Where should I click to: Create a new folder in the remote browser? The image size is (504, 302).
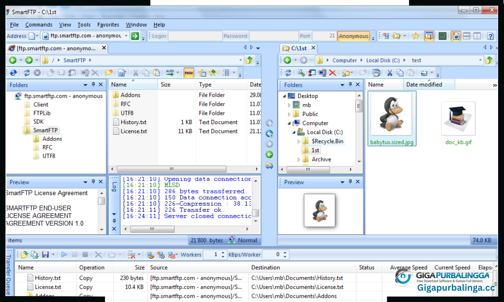point(109,73)
